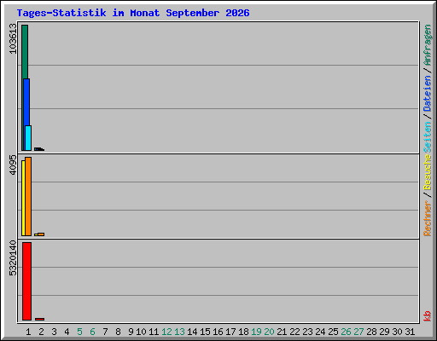Click day label 25 on the x-axis
Viewport: 437px width, 341px height.
pos(333,332)
